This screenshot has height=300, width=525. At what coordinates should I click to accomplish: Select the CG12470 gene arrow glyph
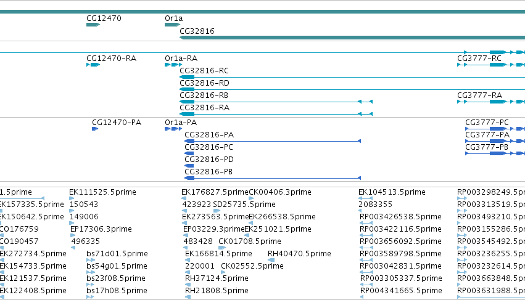pyautogui.click(x=93, y=25)
